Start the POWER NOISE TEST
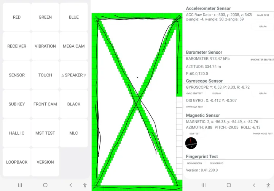274x191 pixels. pyautogui.click(x=263, y=134)
